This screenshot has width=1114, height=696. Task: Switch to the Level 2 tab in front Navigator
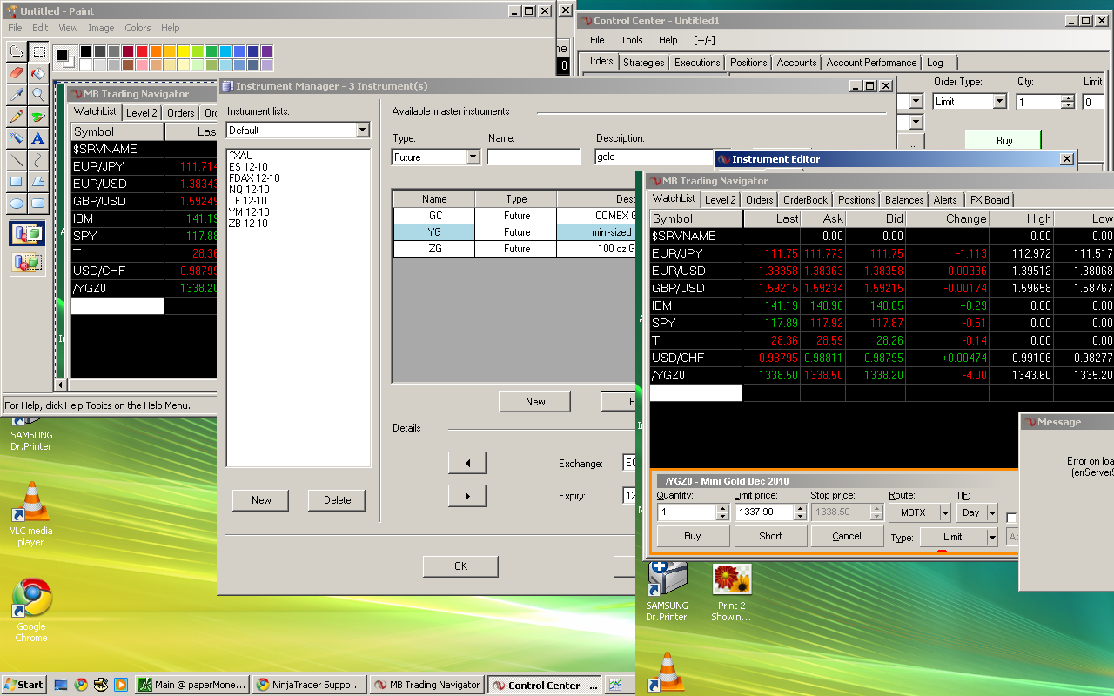[x=721, y=200]
